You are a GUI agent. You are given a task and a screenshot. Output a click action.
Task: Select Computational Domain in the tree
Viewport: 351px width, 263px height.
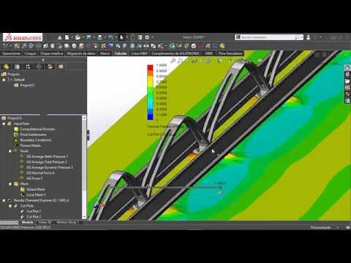click(37, 129)
